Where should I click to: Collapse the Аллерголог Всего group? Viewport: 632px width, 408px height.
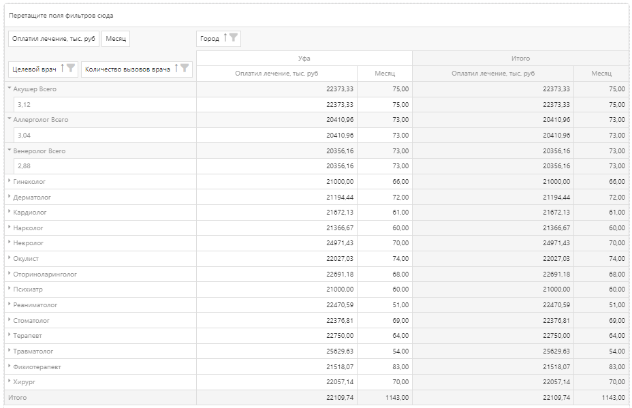[10, 119]
